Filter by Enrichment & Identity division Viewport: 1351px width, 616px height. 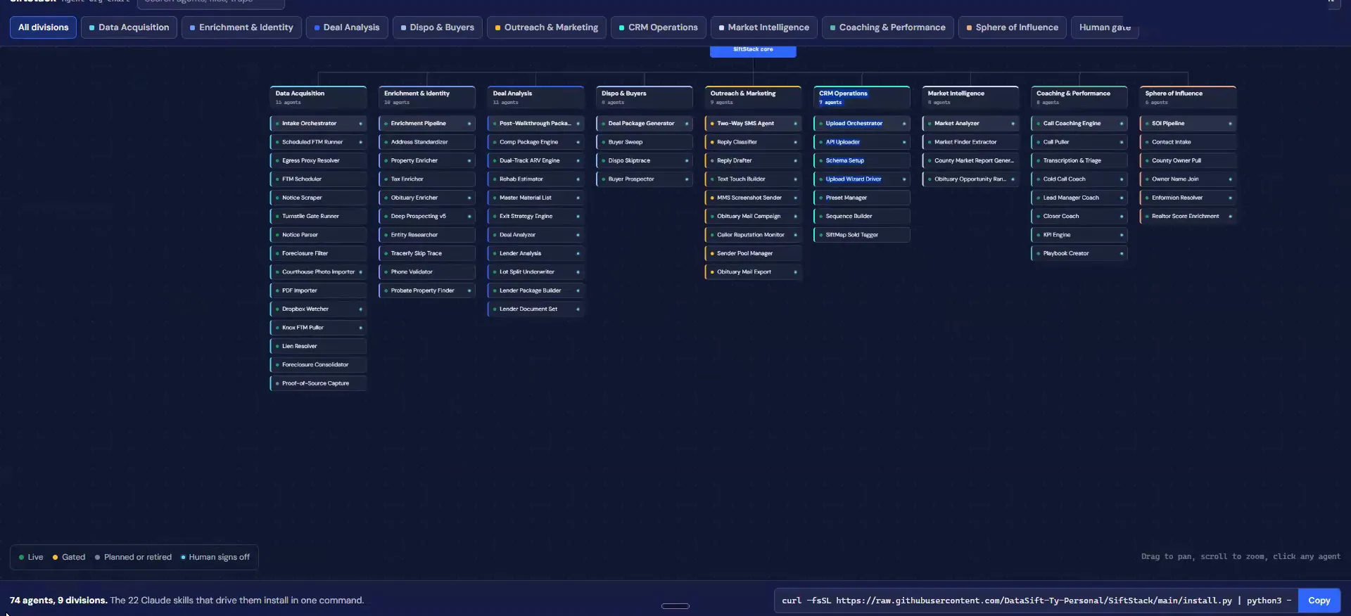click(x=241, y=27)
